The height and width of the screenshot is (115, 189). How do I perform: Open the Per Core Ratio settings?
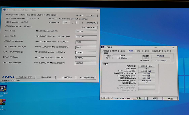coord(89,27)
